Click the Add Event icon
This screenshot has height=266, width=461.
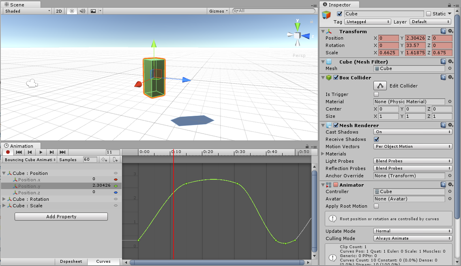tap(116, 160)
